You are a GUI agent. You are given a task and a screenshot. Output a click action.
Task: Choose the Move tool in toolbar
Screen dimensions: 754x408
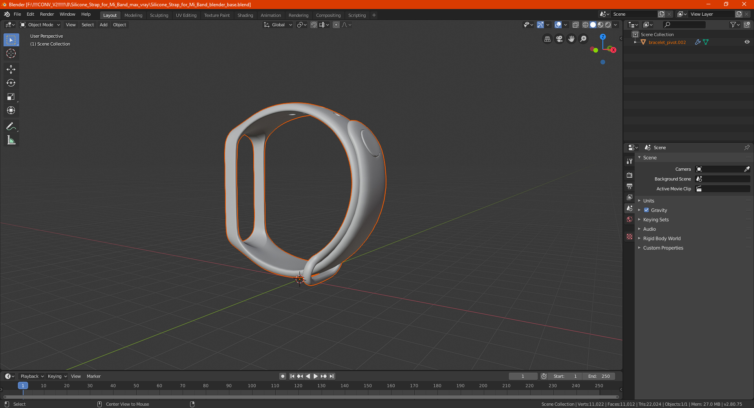(x=11, y=69)
